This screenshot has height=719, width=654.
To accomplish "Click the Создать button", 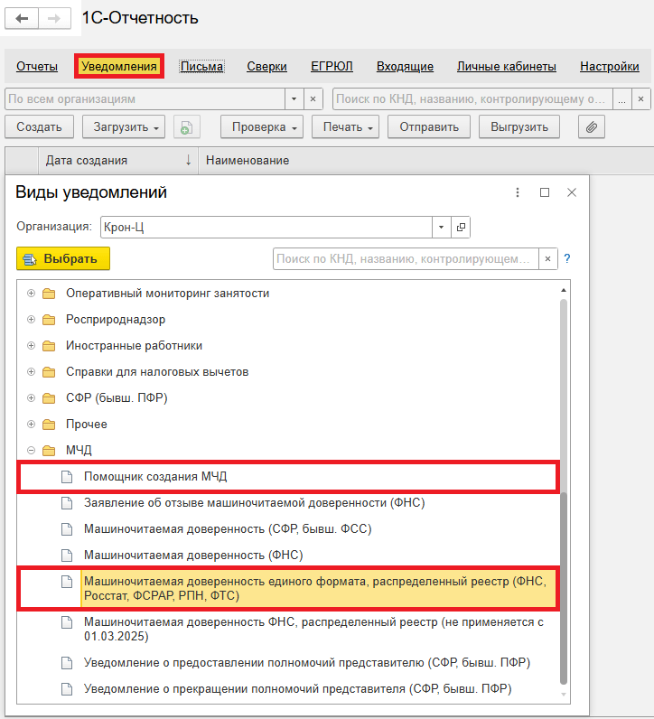I will [x=39, y=127].
